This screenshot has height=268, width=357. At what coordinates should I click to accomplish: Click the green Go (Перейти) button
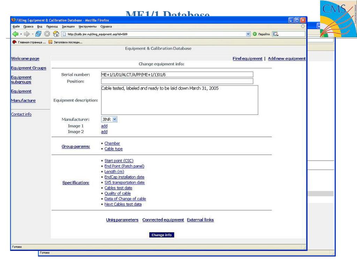[261, 34]
